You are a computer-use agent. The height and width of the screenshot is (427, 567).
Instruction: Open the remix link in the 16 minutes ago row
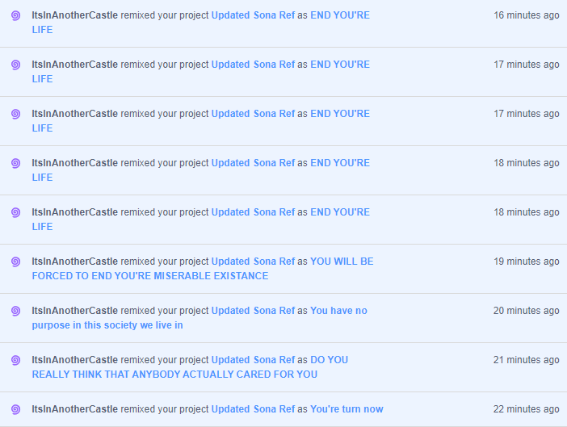[340, 15]
